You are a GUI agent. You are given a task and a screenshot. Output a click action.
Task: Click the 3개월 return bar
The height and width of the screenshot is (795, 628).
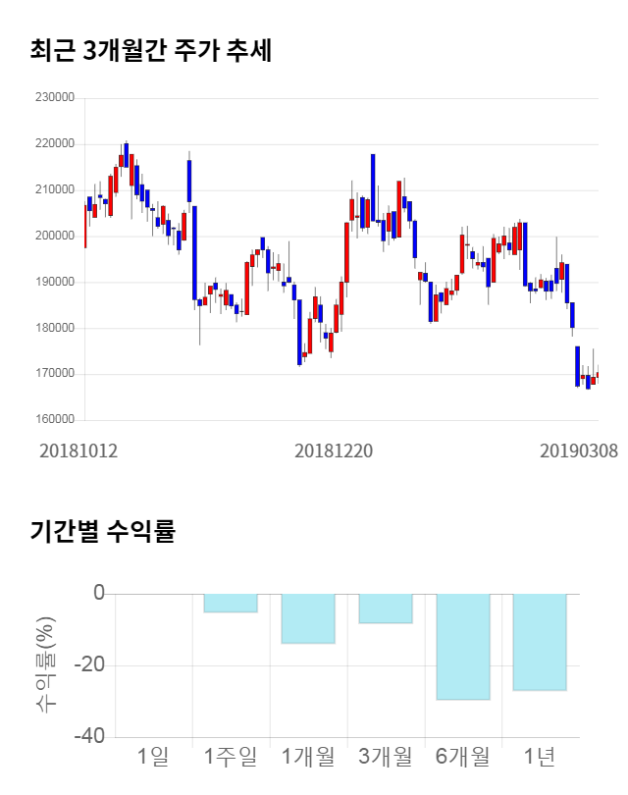coord(386,609)
